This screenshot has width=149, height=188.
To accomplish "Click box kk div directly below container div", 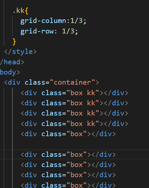I will (x=74, y=93).
